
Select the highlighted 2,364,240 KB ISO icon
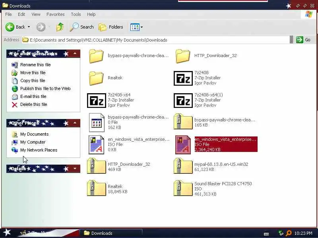(183, 145)
